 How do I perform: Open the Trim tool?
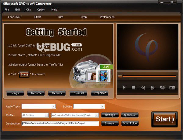coord(61,17)
